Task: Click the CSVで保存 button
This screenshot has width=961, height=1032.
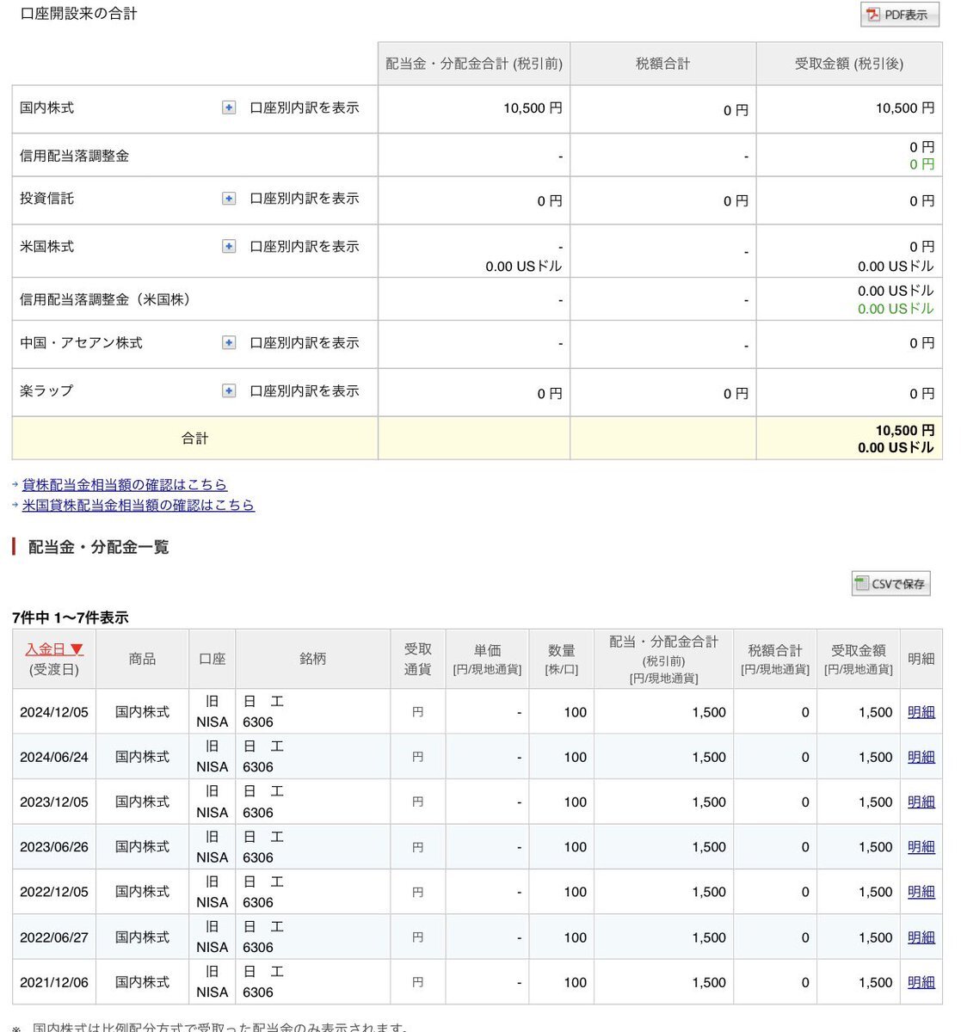Action: [x=890, y=584]
